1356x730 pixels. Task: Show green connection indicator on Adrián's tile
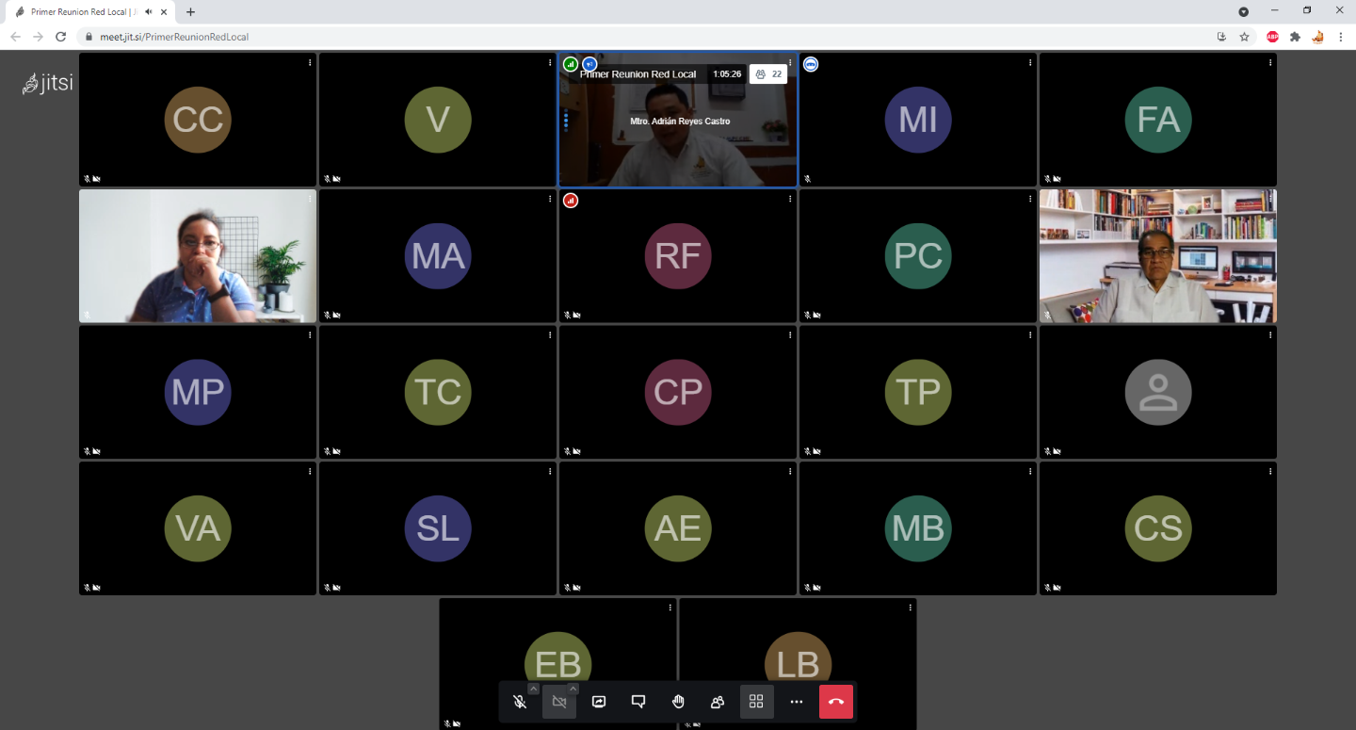[571, 64]
